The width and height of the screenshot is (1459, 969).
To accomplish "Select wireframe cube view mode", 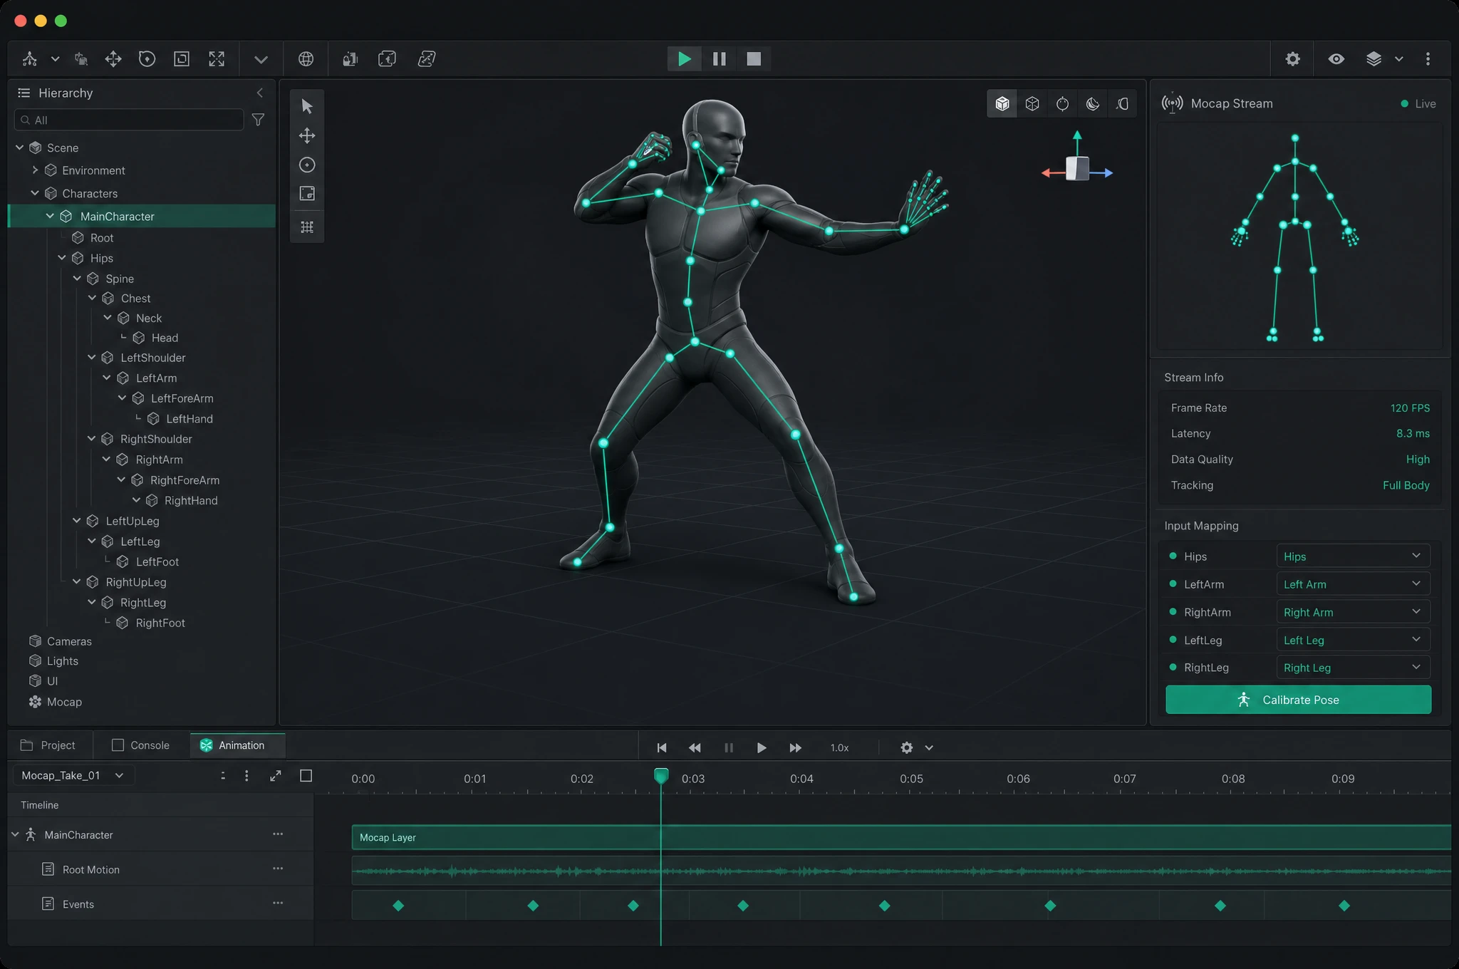I will (x=1032, y=104).
